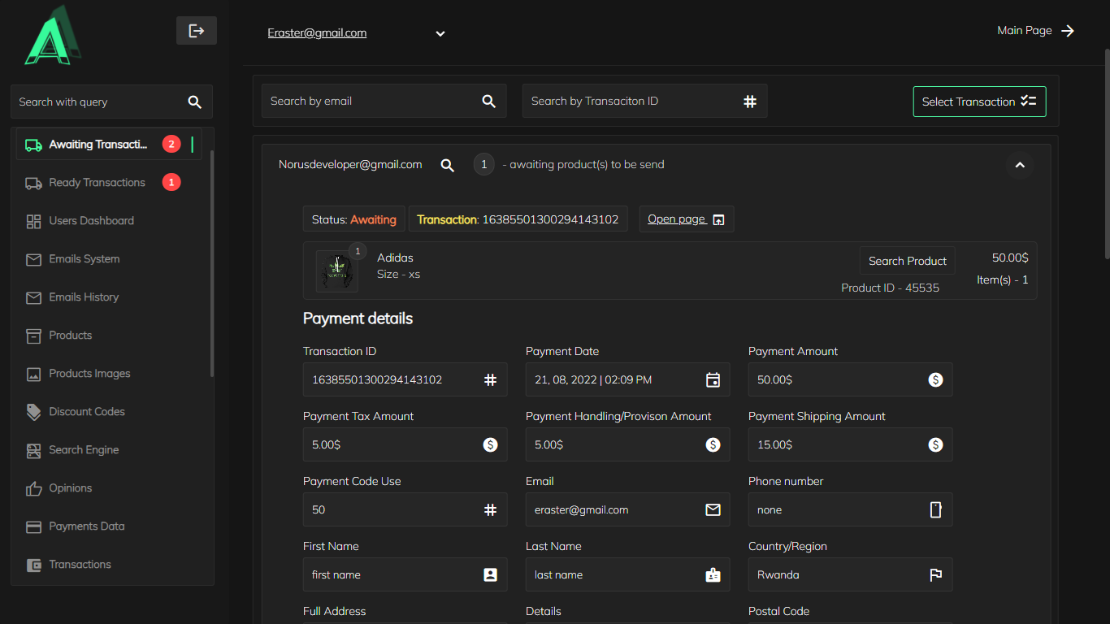Click search icon in sidebar query box
The width and height of the screenshot is (1110, 624).
point(194,102)
